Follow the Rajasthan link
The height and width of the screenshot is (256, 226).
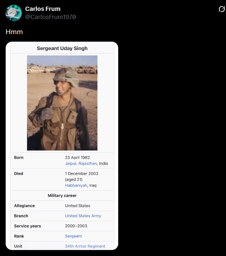pos(88,164)
